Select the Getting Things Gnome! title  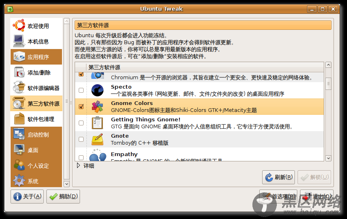pyautogui.click(x=146, y=119)
